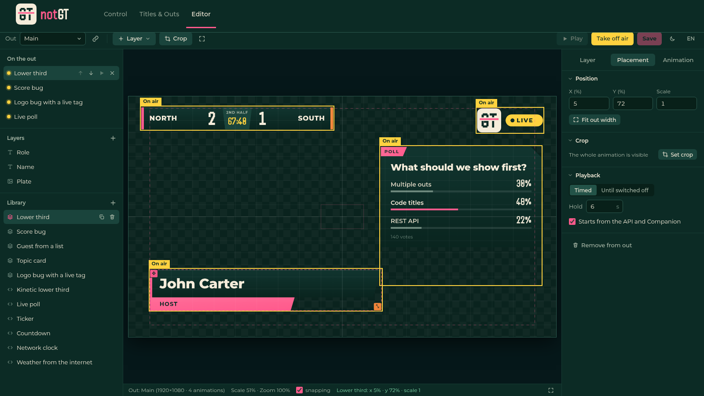Viewport: 704px width, 396px height.
Task: Click the Fit out width button
Action: (x=594, y=120)
